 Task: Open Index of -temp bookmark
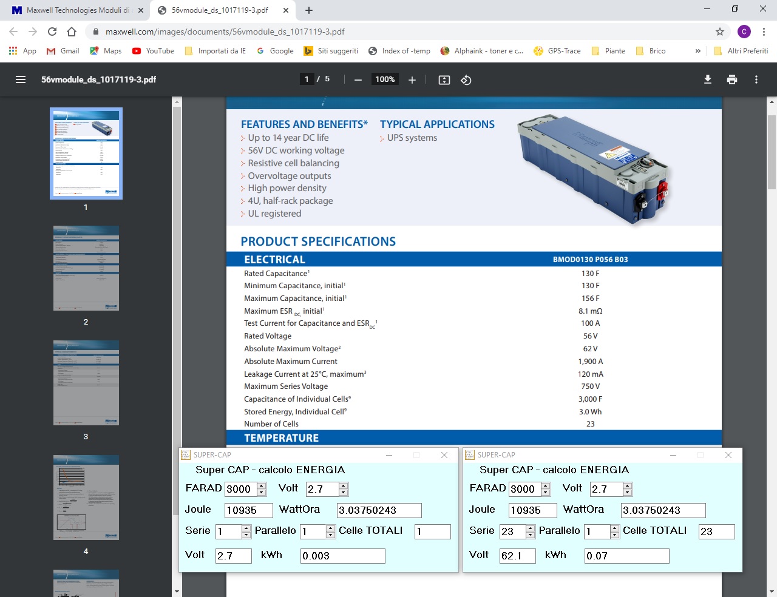(x=399, y=51)
